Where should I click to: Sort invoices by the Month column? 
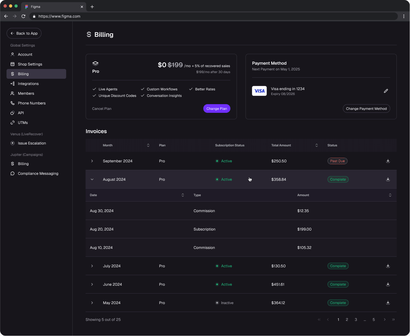pos(148,145)
